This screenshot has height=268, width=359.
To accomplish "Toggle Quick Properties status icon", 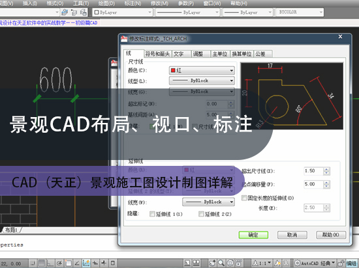I will click(x=113, y=263).
